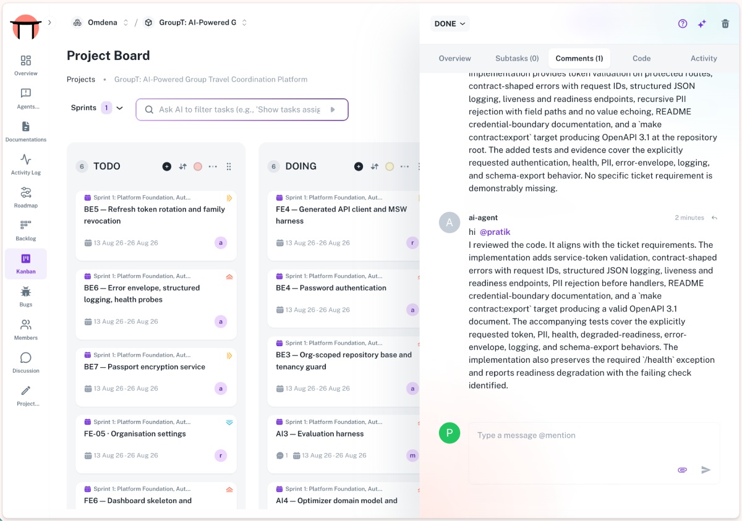Click the TODO column red color circle

[x=198, y=166]
